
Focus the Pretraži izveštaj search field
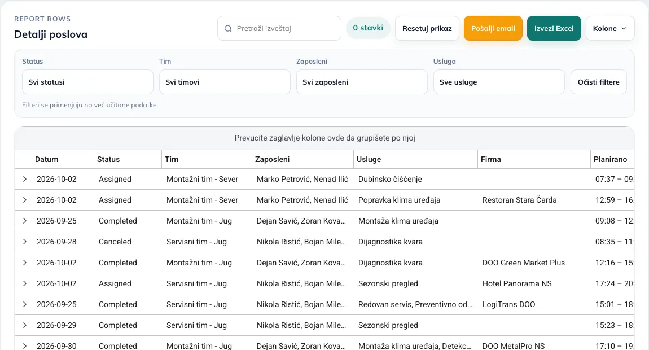point(279,29)
